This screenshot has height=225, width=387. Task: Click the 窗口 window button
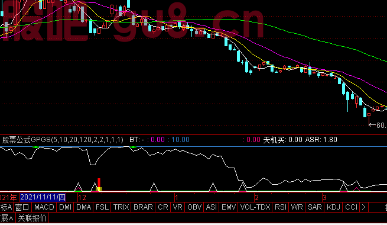22,207
